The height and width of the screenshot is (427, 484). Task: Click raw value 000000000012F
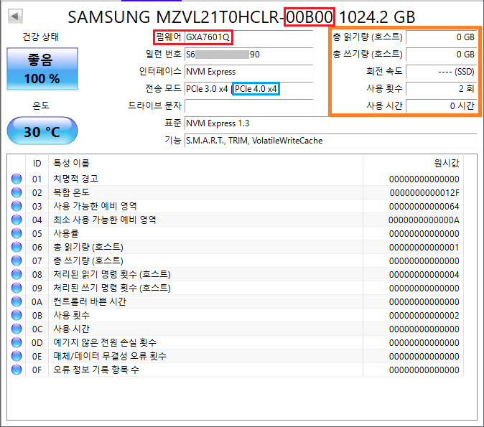[424, 193]
